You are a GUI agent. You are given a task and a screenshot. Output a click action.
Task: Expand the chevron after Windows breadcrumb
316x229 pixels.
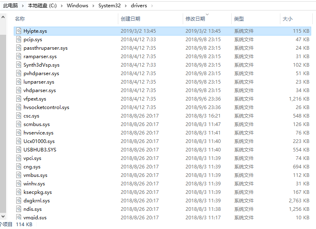coord(93,6)
